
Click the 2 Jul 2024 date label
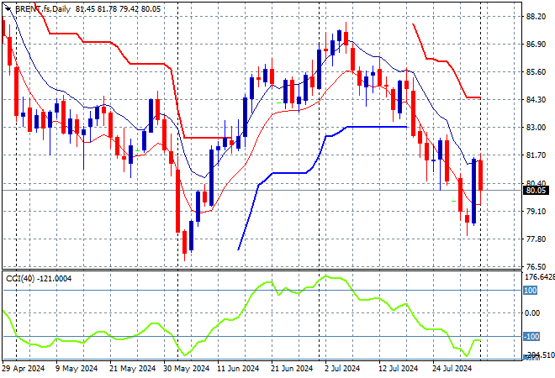coord(342,369)
